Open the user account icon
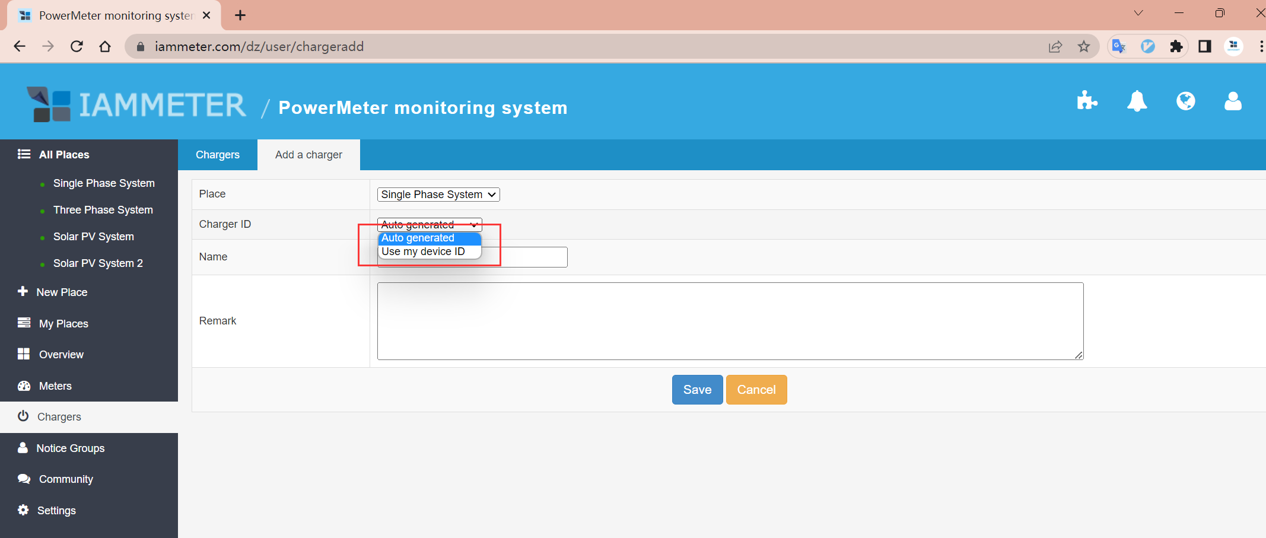This screenshot has height=538, width=1266. click(1233, 101)
